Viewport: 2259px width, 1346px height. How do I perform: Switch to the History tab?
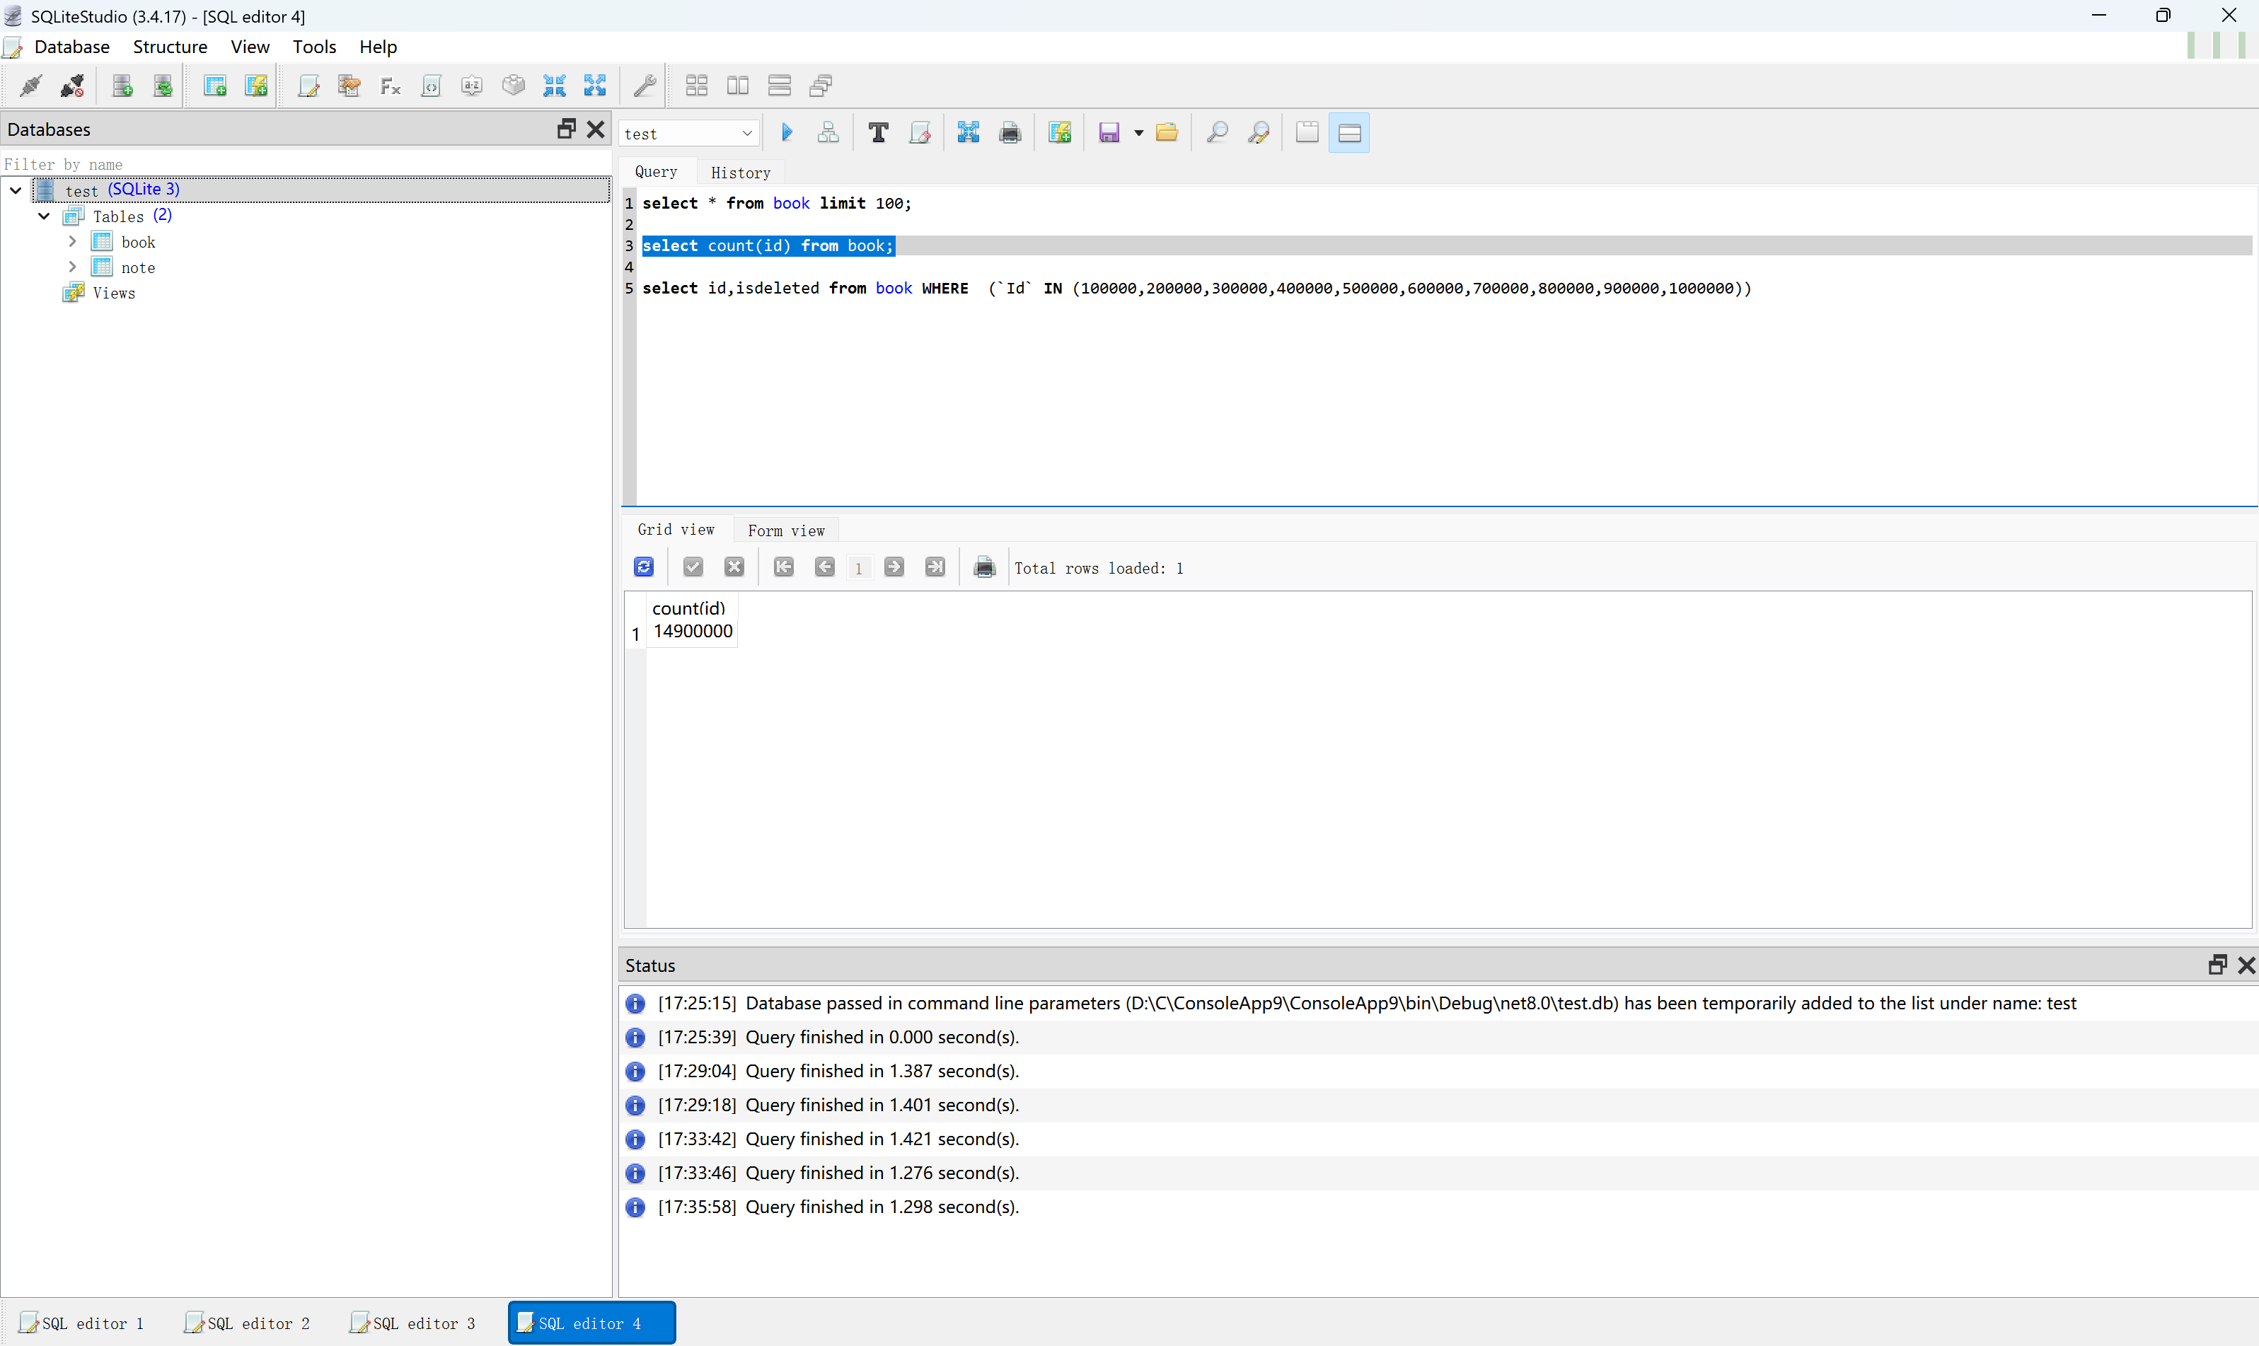click(x=740, y=173)
